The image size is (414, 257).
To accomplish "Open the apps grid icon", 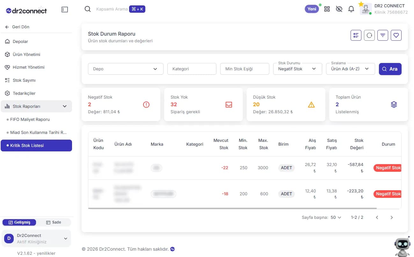I will pyautogui.click(x=327, y=9).
